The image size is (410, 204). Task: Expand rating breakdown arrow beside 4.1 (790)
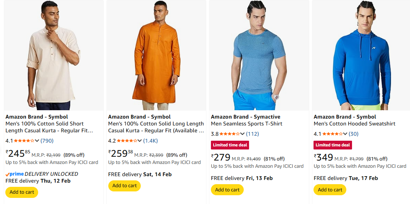[x=37, y=141]
